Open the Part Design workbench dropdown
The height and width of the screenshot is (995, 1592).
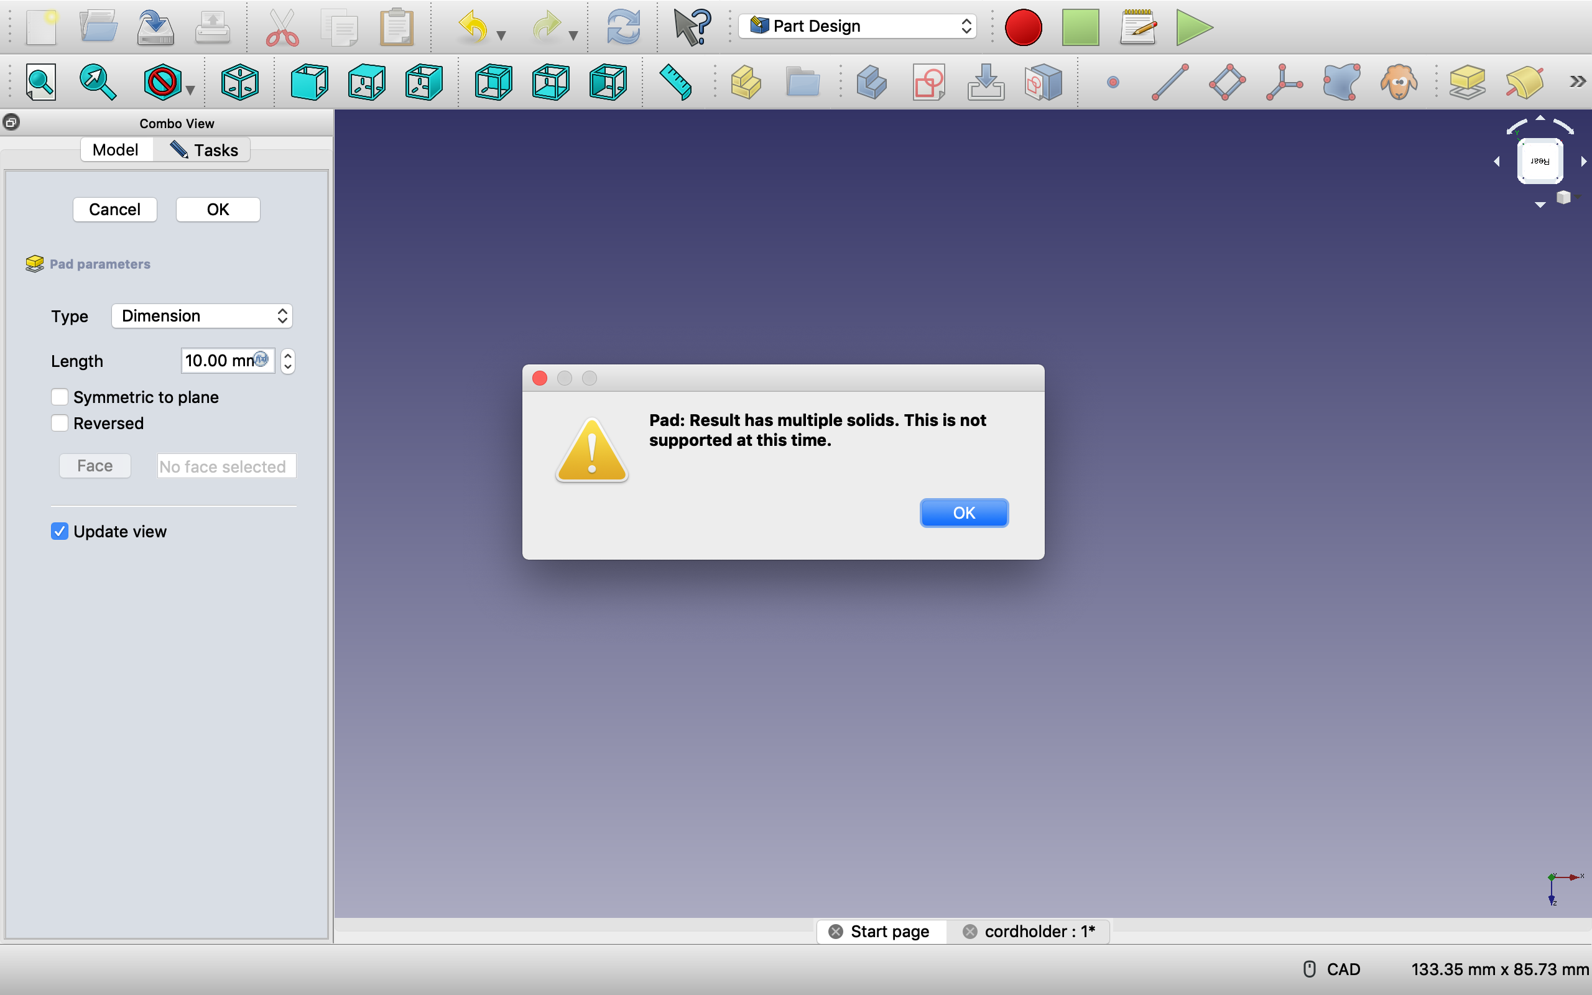pos(857,26)
